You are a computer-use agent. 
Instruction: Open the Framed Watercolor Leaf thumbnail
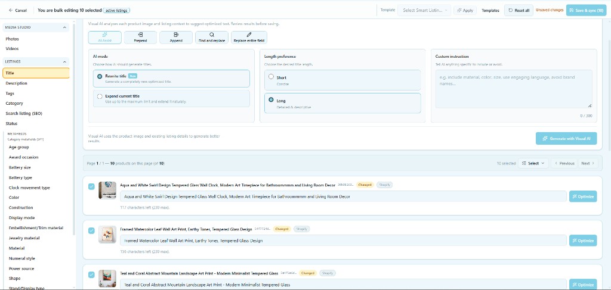107,235
